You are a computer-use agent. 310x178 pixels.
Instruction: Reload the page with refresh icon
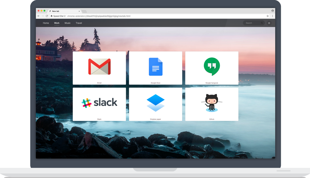coord(47,16)
